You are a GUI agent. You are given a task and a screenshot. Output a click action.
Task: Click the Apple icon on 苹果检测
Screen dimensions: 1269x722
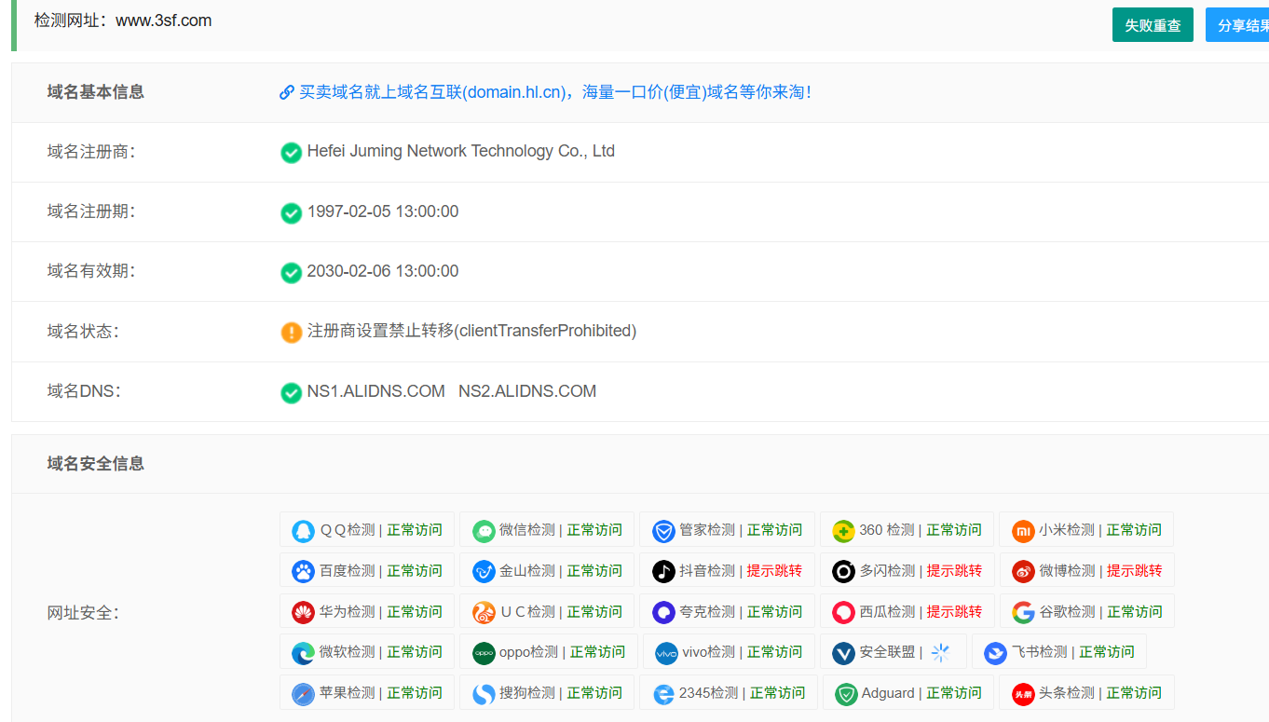pos(303,693)
